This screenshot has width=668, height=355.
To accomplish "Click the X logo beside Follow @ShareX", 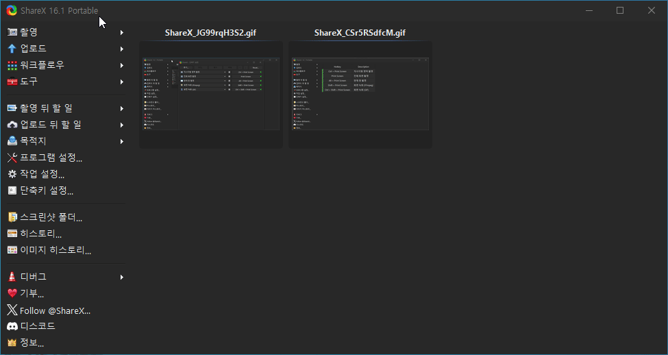I will click(12, 310).
